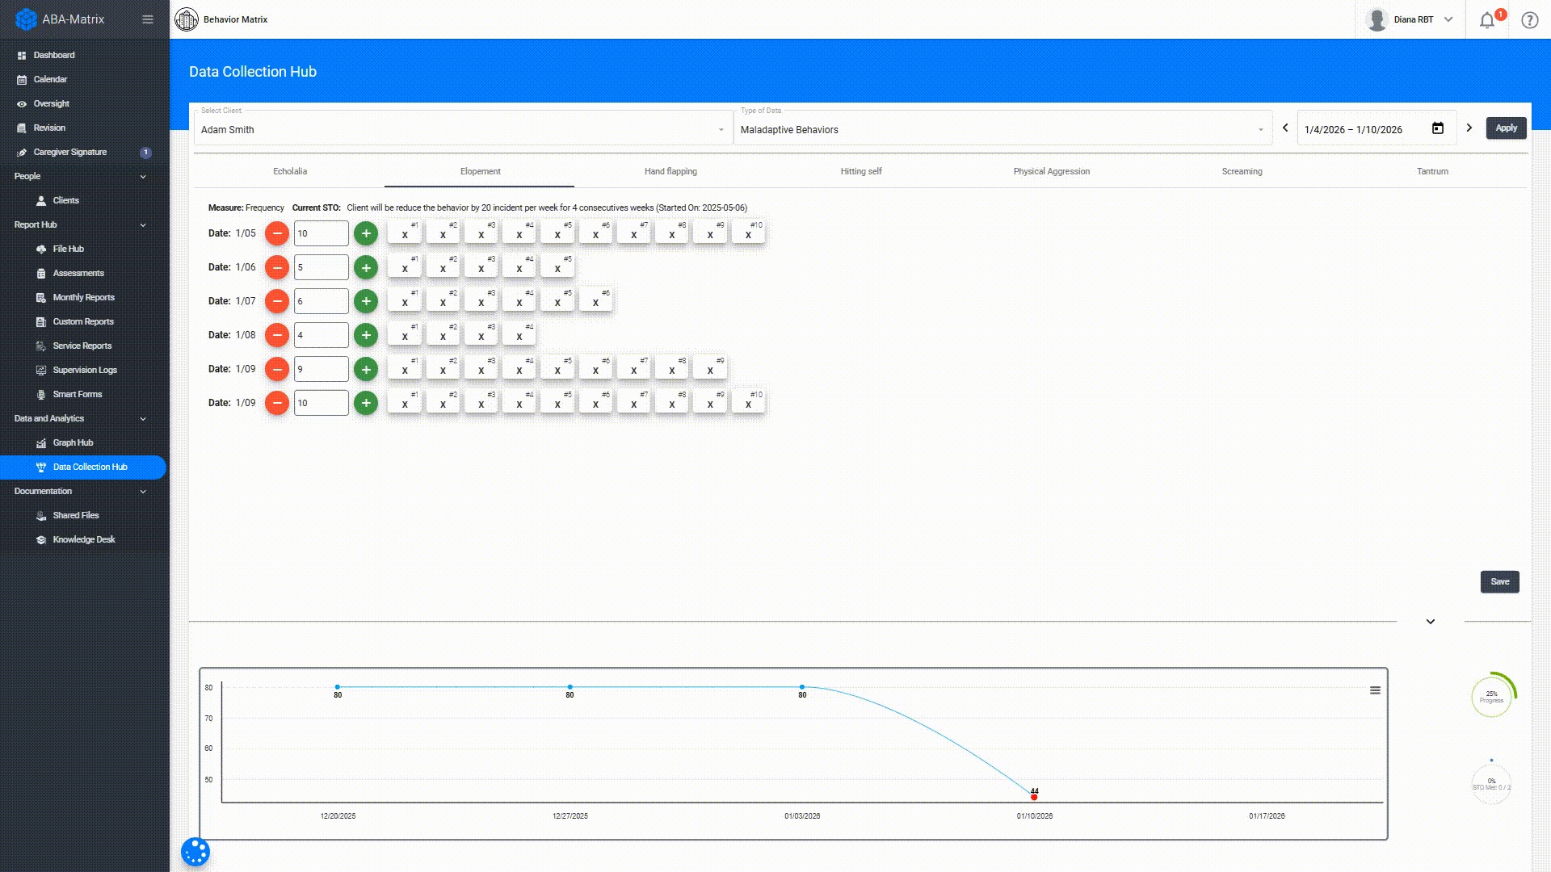Switch to the Hand flapping tab
This screenshot has height=872, width=1551.
[670, 171]
